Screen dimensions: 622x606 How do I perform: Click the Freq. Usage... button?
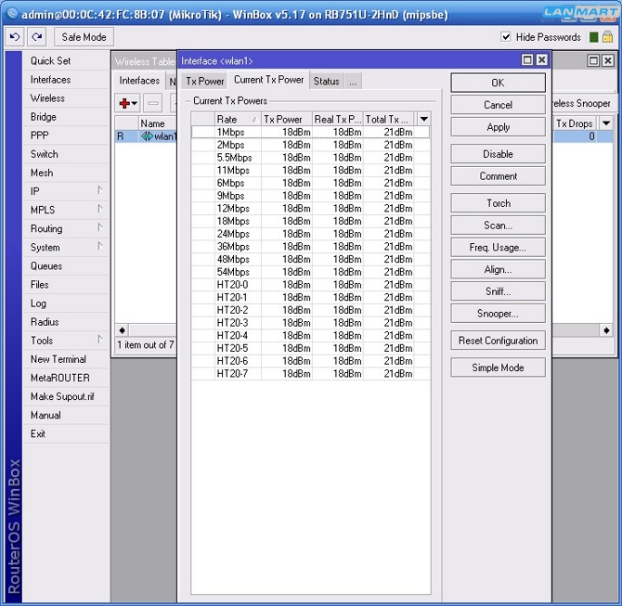[498, 248]
